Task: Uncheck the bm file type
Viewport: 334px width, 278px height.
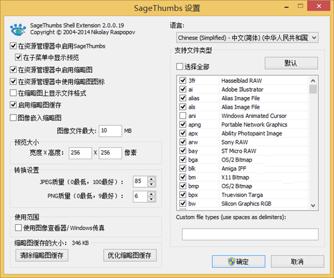Action: [x=183, y=177]
